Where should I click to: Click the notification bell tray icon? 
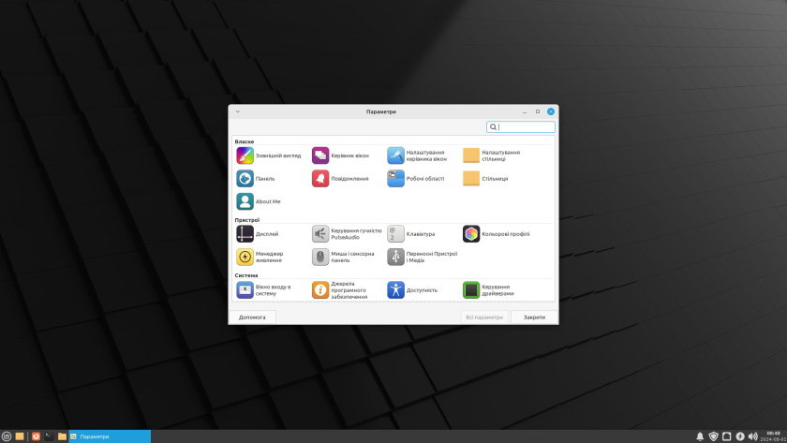[700, 436]
